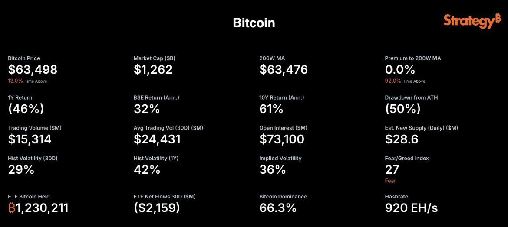Click the Market Cap ($B) label
This screenshot has height=227, width=508.
154,58
